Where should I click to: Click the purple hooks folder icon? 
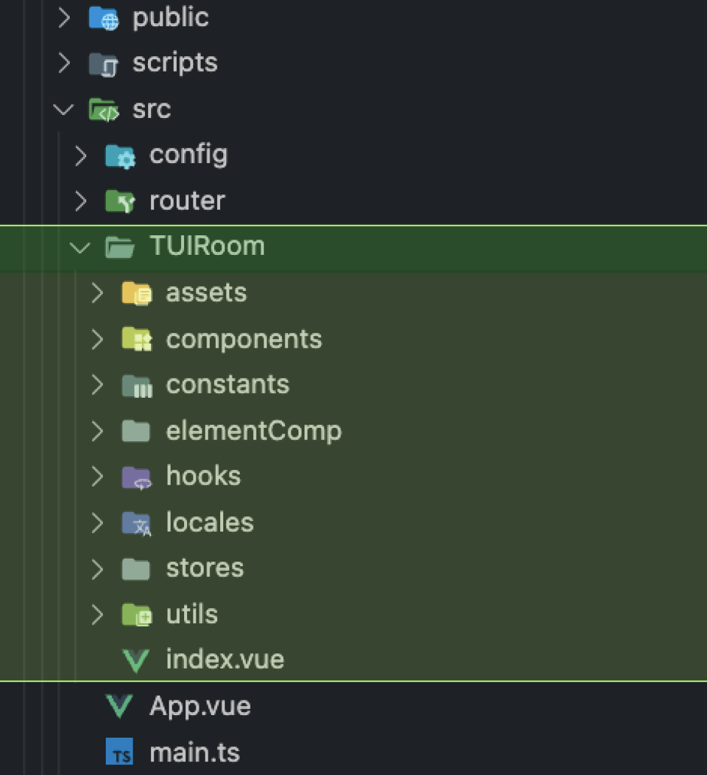136,477
